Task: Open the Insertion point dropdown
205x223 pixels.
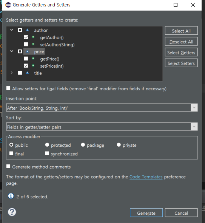Action: [194, 108]
